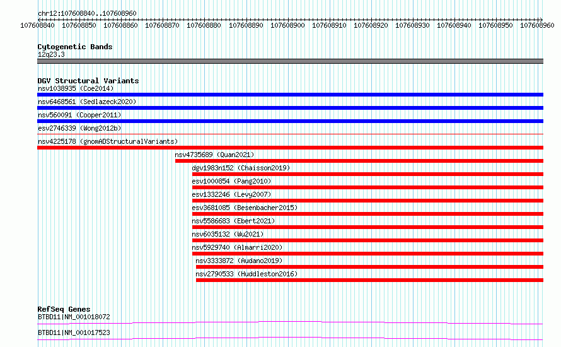Click the blue bar below nsv6468561

coord(290,108)
